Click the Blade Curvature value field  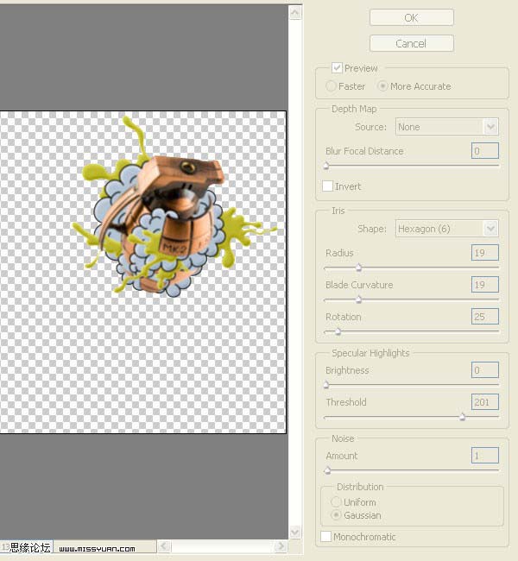pyautogui.click(x=484, y=285)
